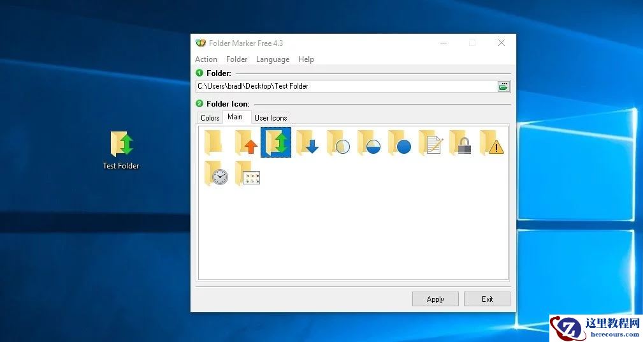This screenshot has width=643, height=342.
Task: Open the Folder menu
Action: click(x=236, y=59)
